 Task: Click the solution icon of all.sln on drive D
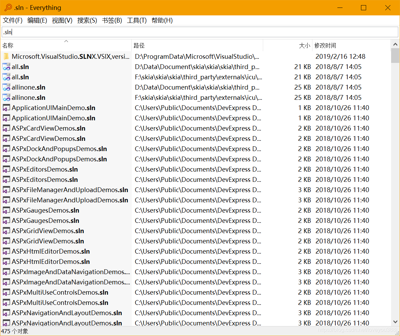6,67
